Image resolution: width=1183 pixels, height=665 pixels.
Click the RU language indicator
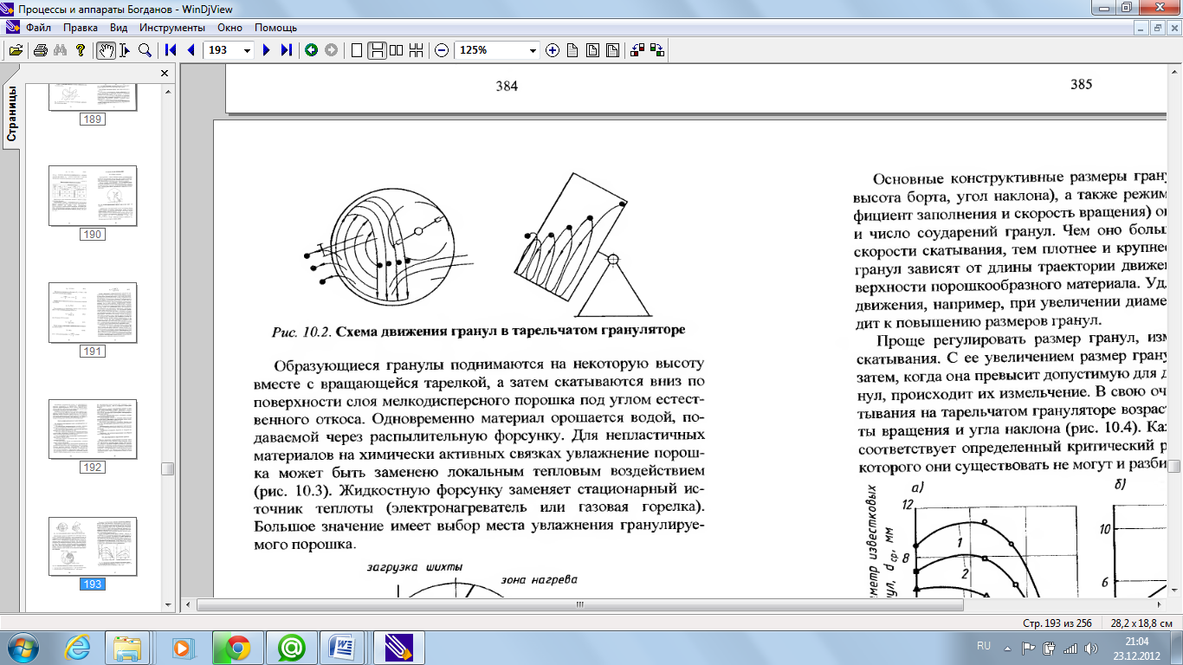click(x=984, y=646)
